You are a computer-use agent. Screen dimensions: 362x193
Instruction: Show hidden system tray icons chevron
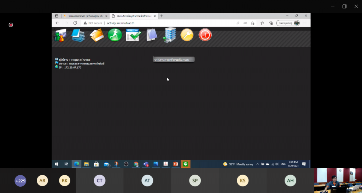(x=258, y=164)
